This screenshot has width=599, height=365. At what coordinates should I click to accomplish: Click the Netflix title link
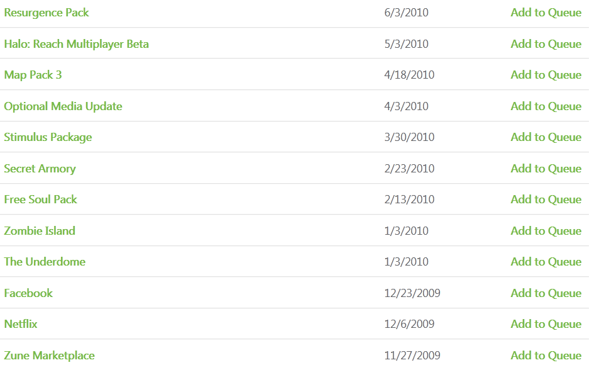(21, 324)
